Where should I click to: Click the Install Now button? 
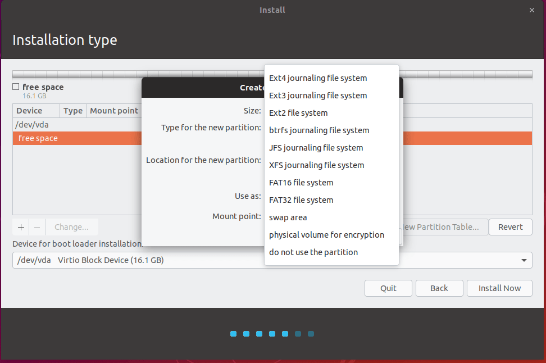499,288
